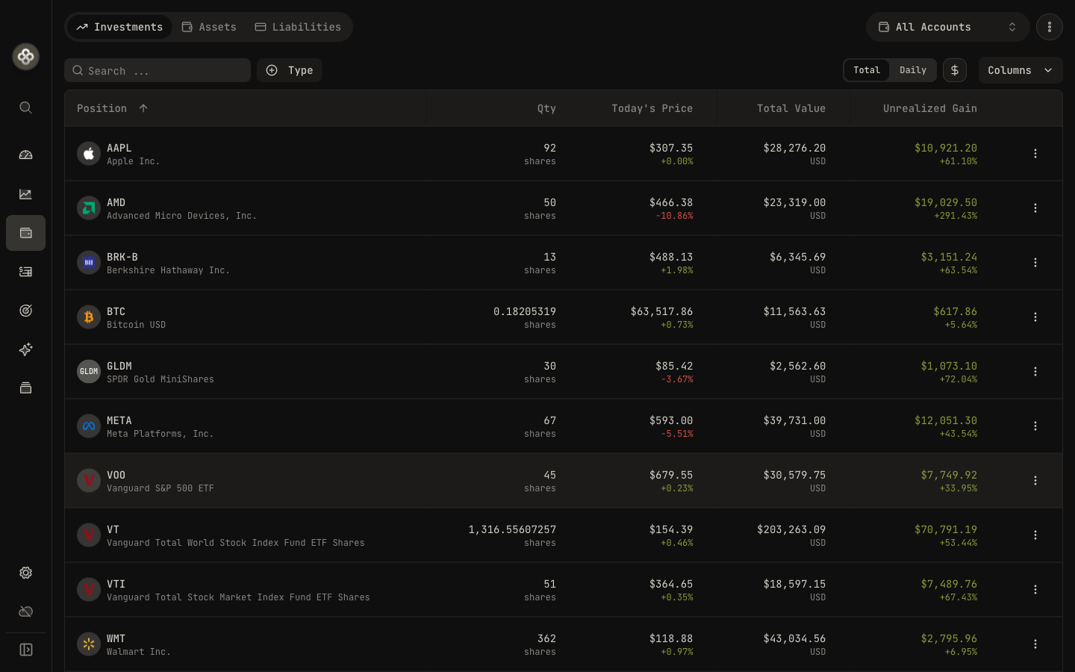Open the sparkle AI assistant icon
The width and height of the screenshot is (1075, 672).
(x=25, y=349)
